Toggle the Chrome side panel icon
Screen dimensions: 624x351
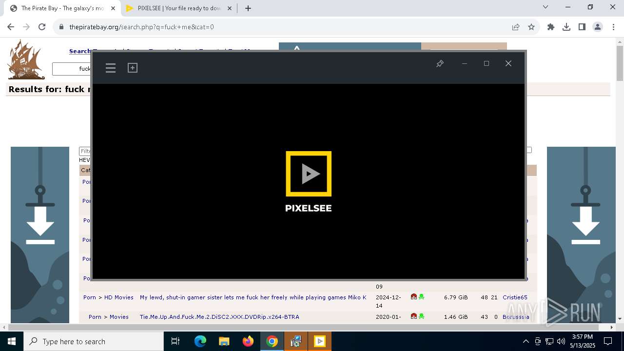[582, 27]
